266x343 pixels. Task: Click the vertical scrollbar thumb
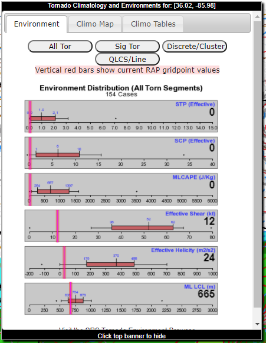(257, 164)
